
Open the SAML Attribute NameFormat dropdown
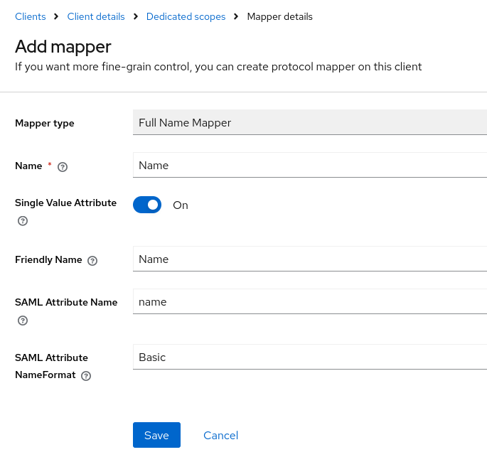click(310, 357)
